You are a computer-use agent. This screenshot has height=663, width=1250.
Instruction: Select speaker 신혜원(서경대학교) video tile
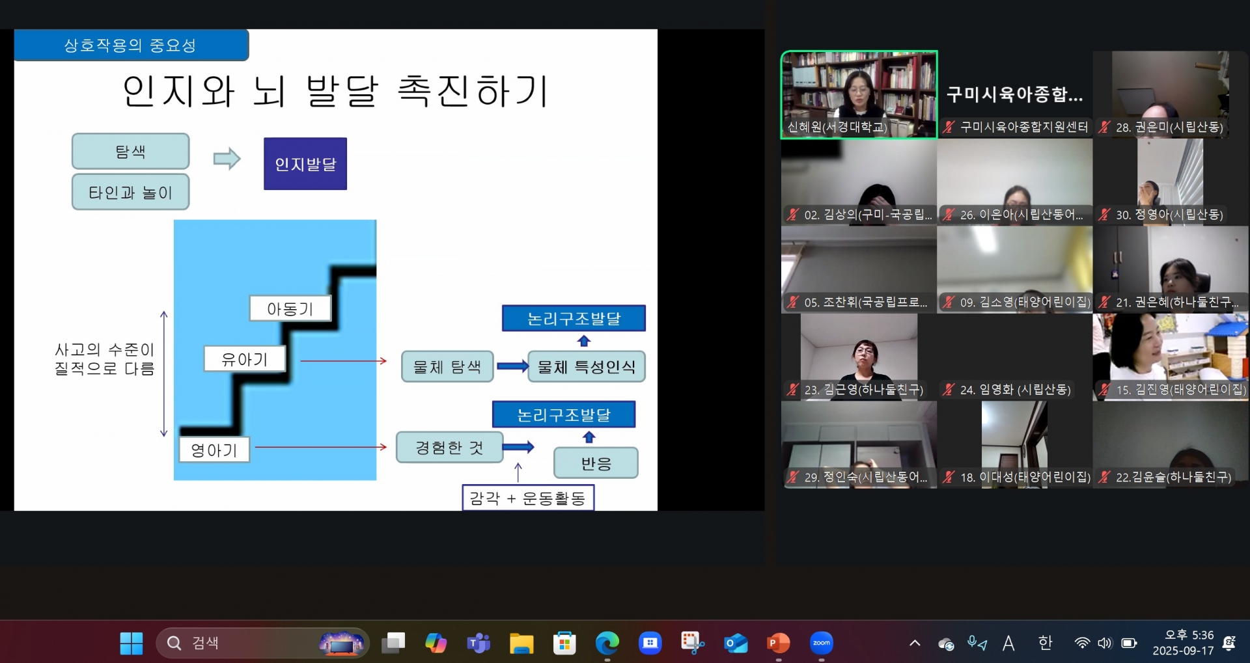(x=859, y=94)
